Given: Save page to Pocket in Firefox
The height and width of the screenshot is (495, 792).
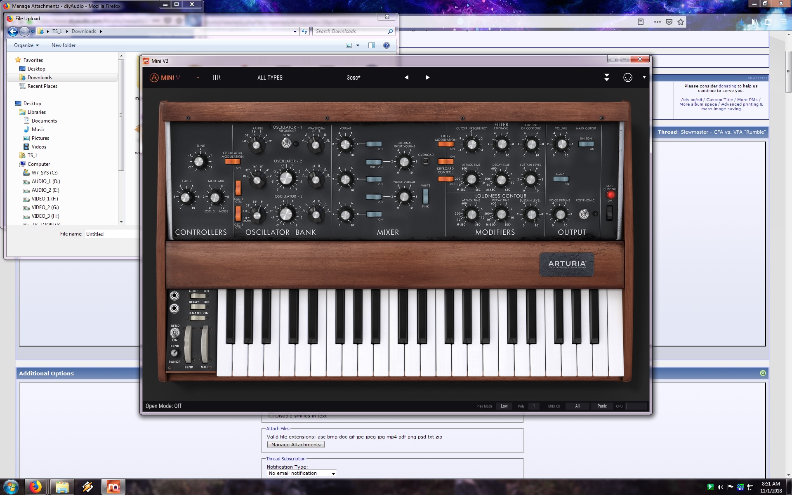Looking at the screenshot, I should [x=669, y=22].
